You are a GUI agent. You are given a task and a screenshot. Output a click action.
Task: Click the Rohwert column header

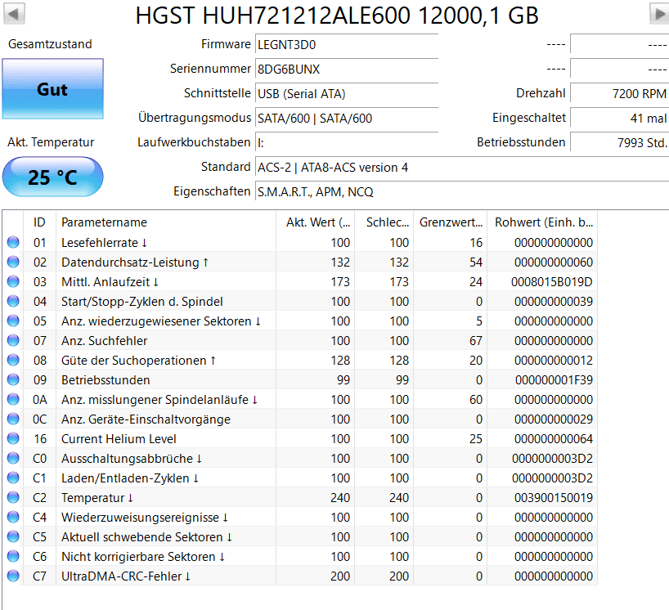click(x=543, y=222)
